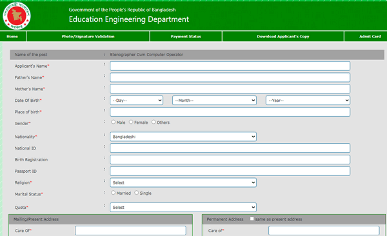The image size is (387, 236).
Task: Go to Photo/Signature Validation page
Action: 88,37
